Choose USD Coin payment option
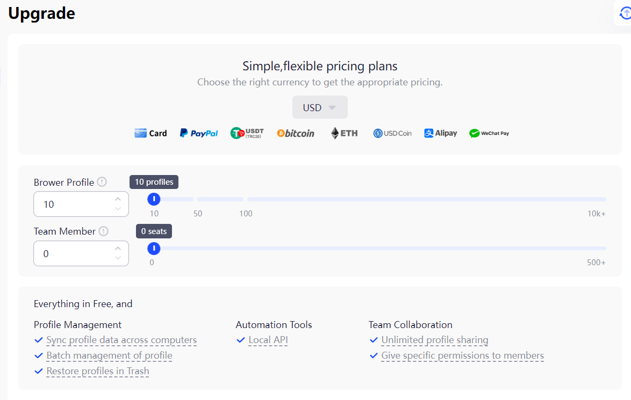Image resolution: width=631 pixels, height=400 pixels. point(392,133)
